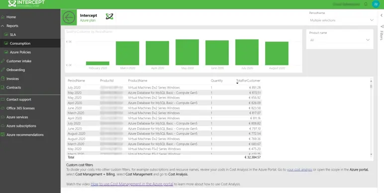Viewport: 384px width, 193px height.
Task: Click the SLA report icon
Action: click(x=6, y=34)
